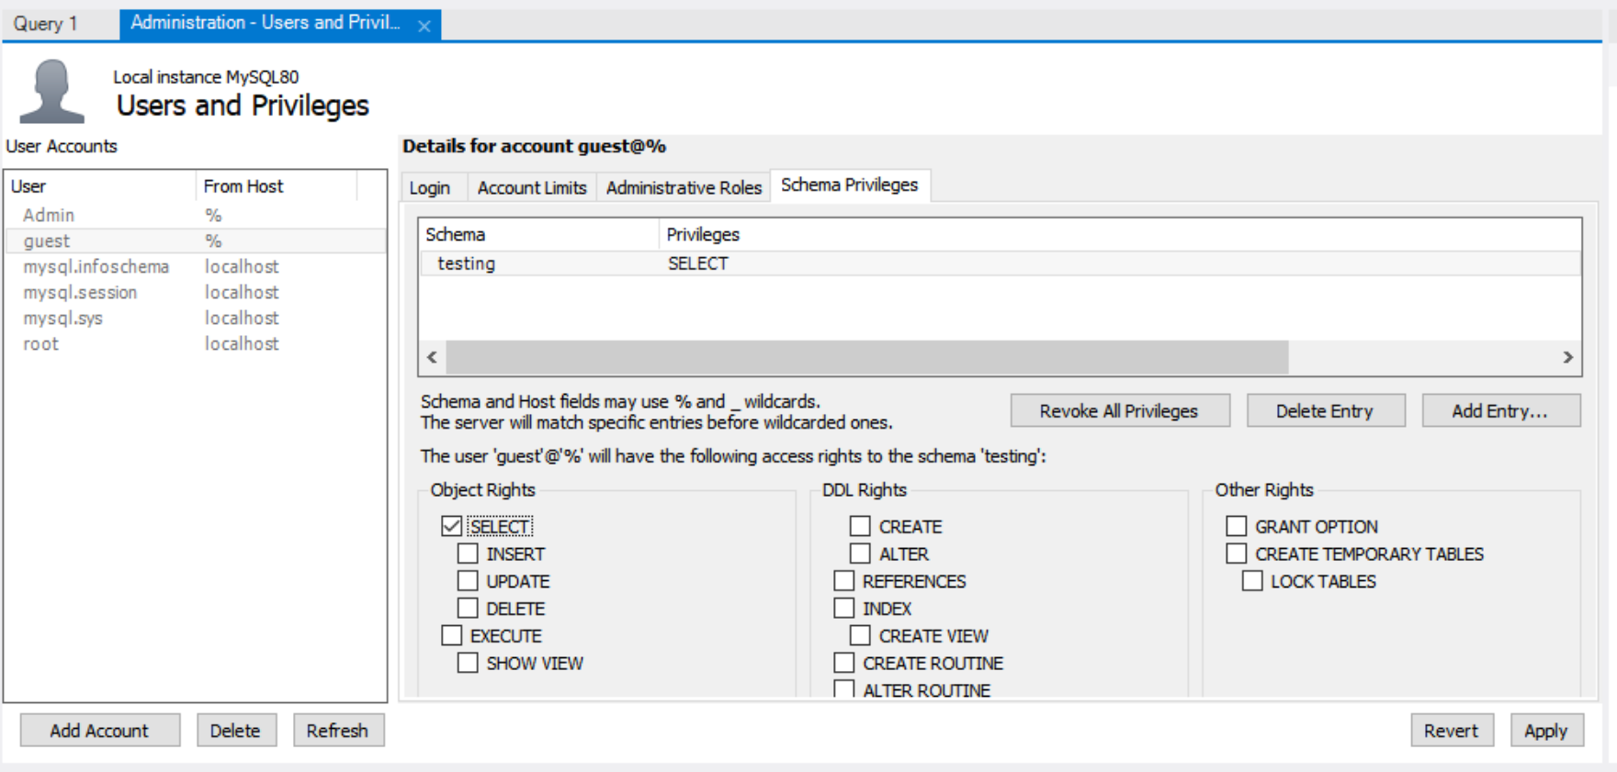Select the mysql.infoschema user account
1617x772 pixels.
pos(195,266)
